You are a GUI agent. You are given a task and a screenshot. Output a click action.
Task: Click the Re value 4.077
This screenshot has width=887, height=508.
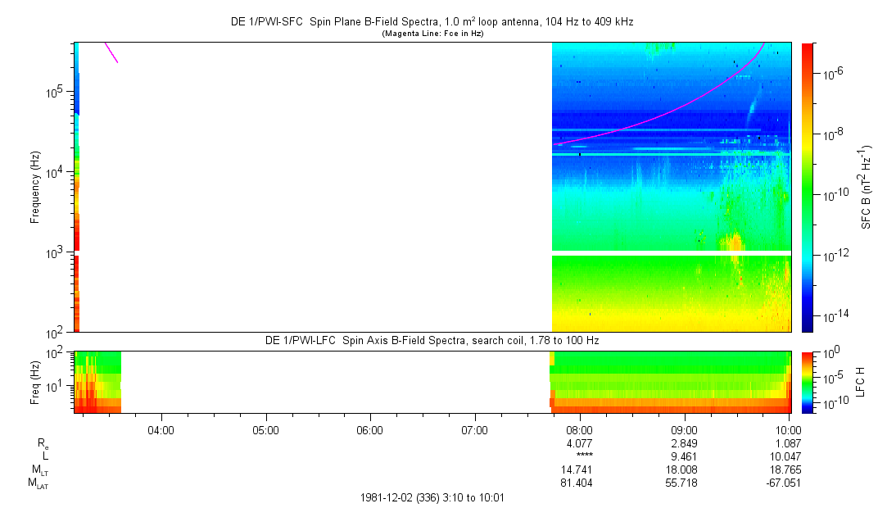coord(579,442)
